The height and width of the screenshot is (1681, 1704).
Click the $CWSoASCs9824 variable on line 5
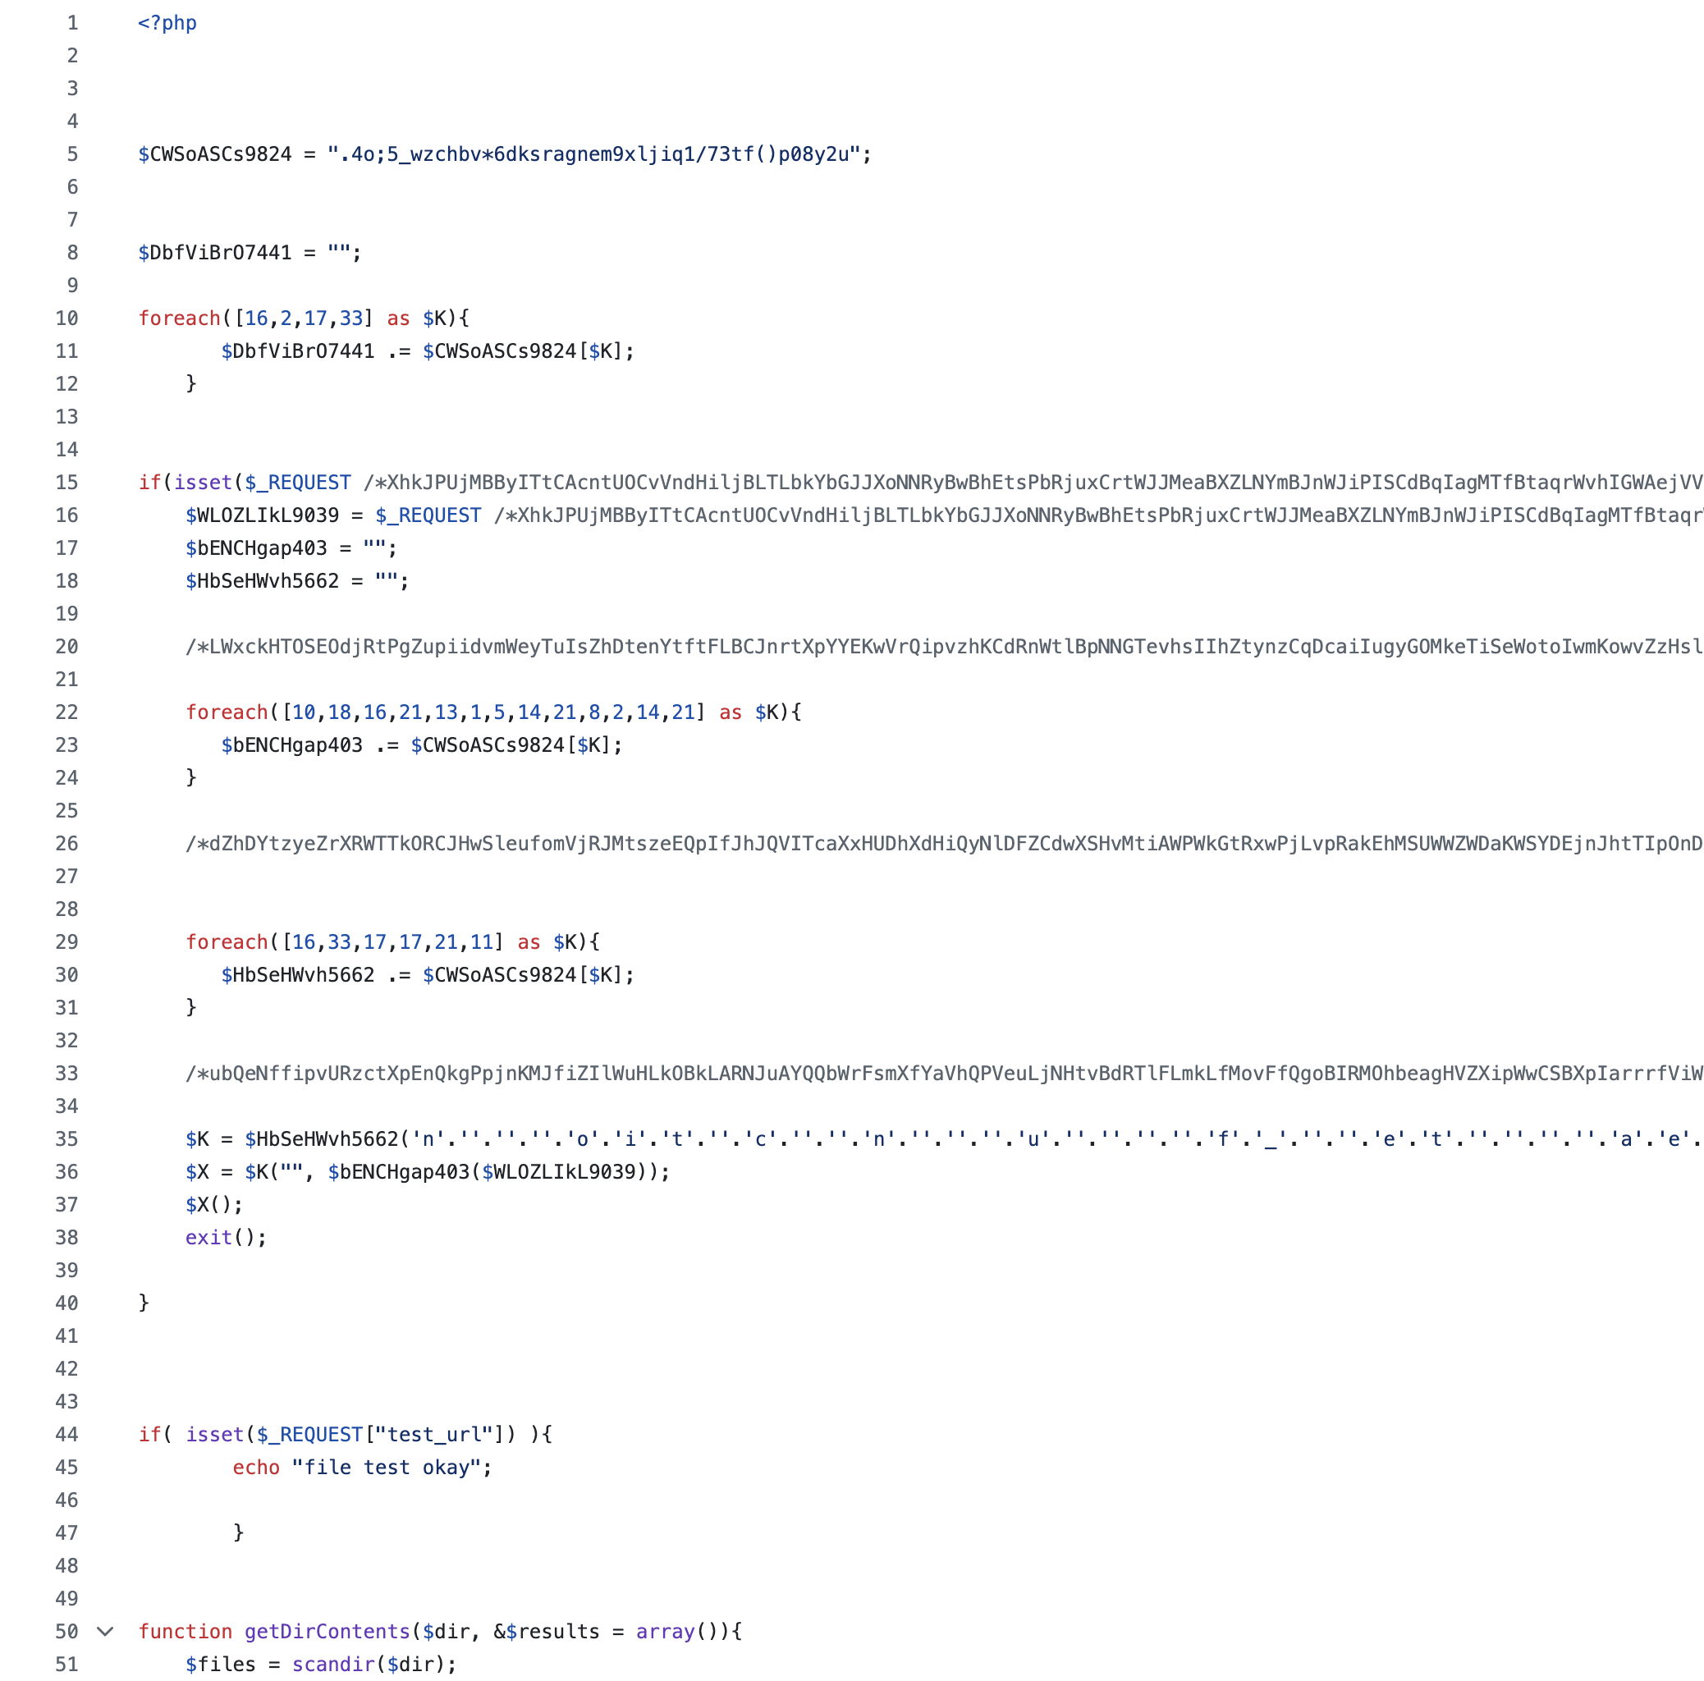[x=214, y=154]
